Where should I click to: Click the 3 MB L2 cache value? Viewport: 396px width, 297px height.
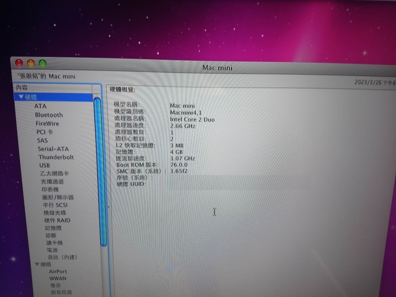(177, 145)
